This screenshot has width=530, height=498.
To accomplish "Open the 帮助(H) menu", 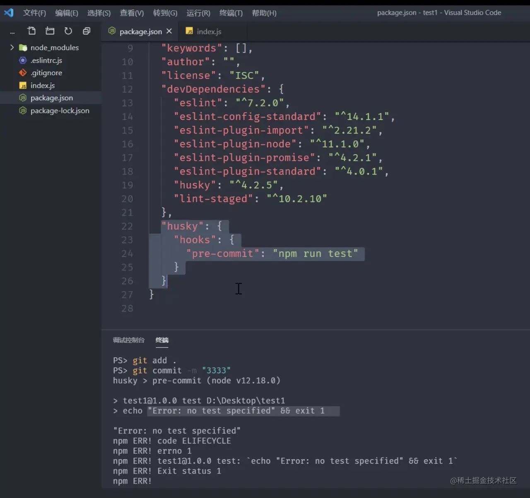I will pyautogui.click(x=264, y=13).
